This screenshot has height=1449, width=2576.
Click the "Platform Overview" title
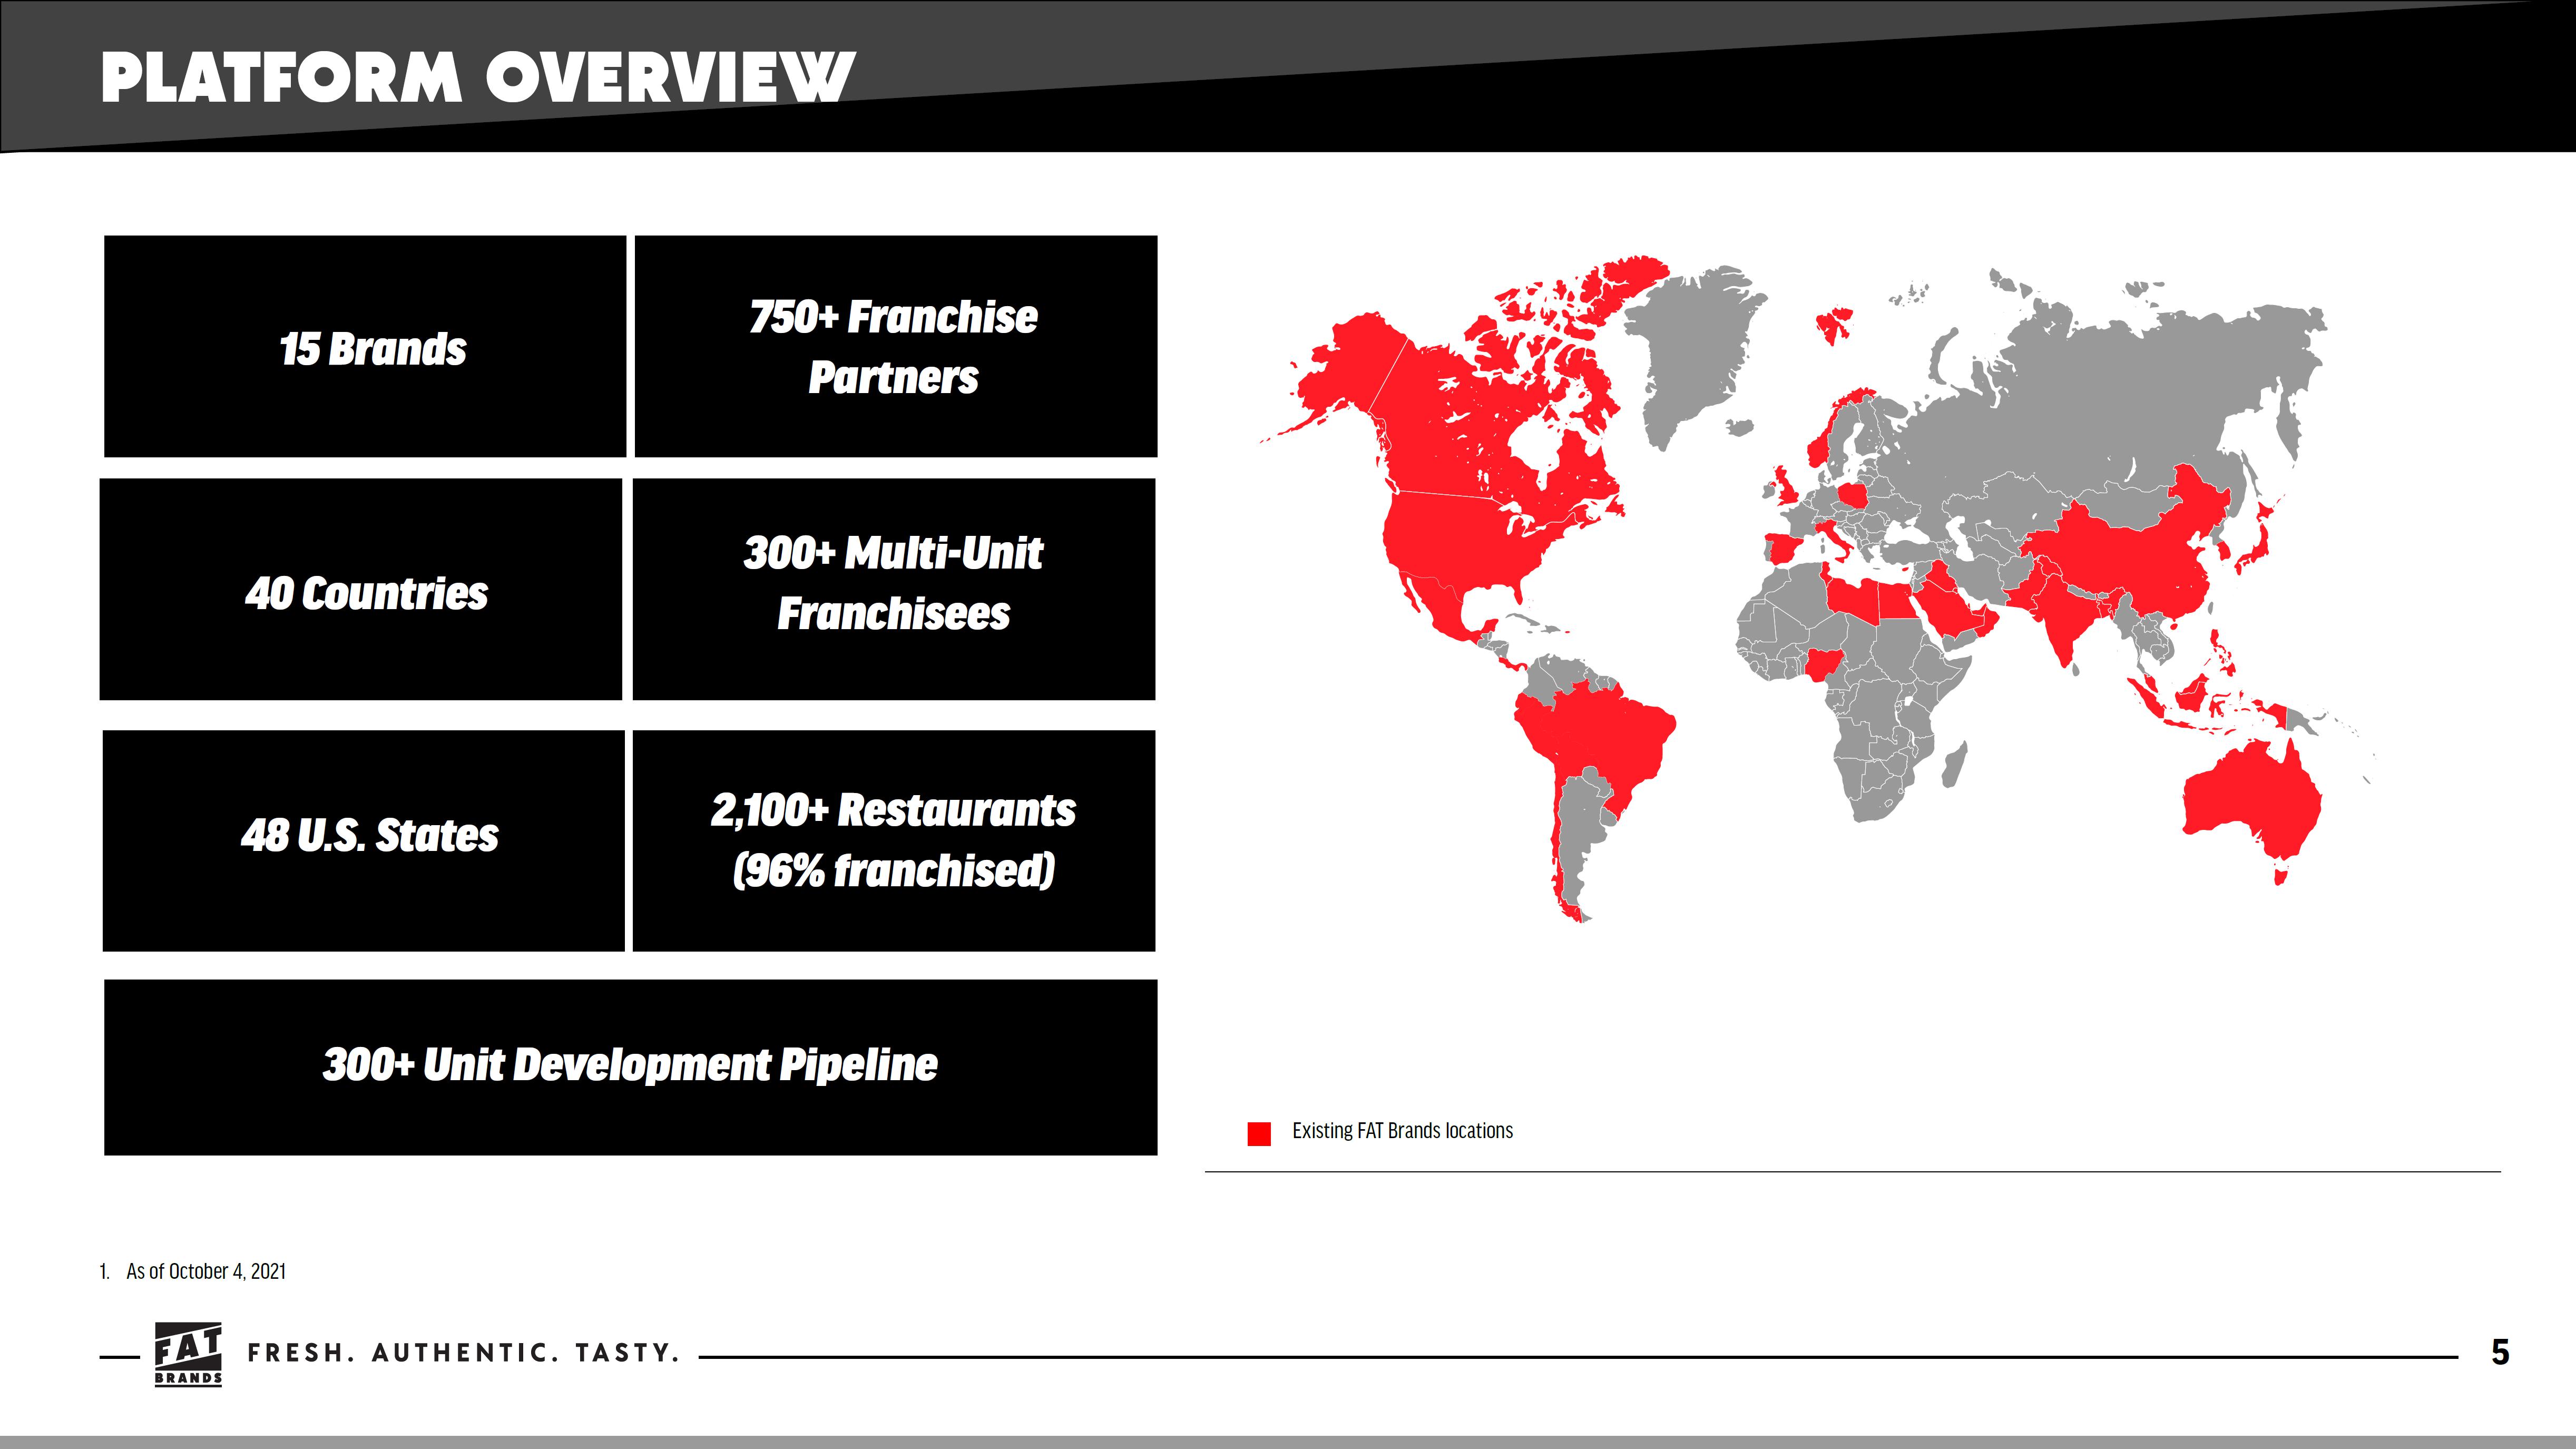(478, 77)
